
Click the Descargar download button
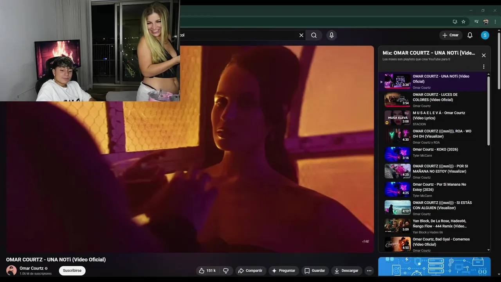[346, 271]
